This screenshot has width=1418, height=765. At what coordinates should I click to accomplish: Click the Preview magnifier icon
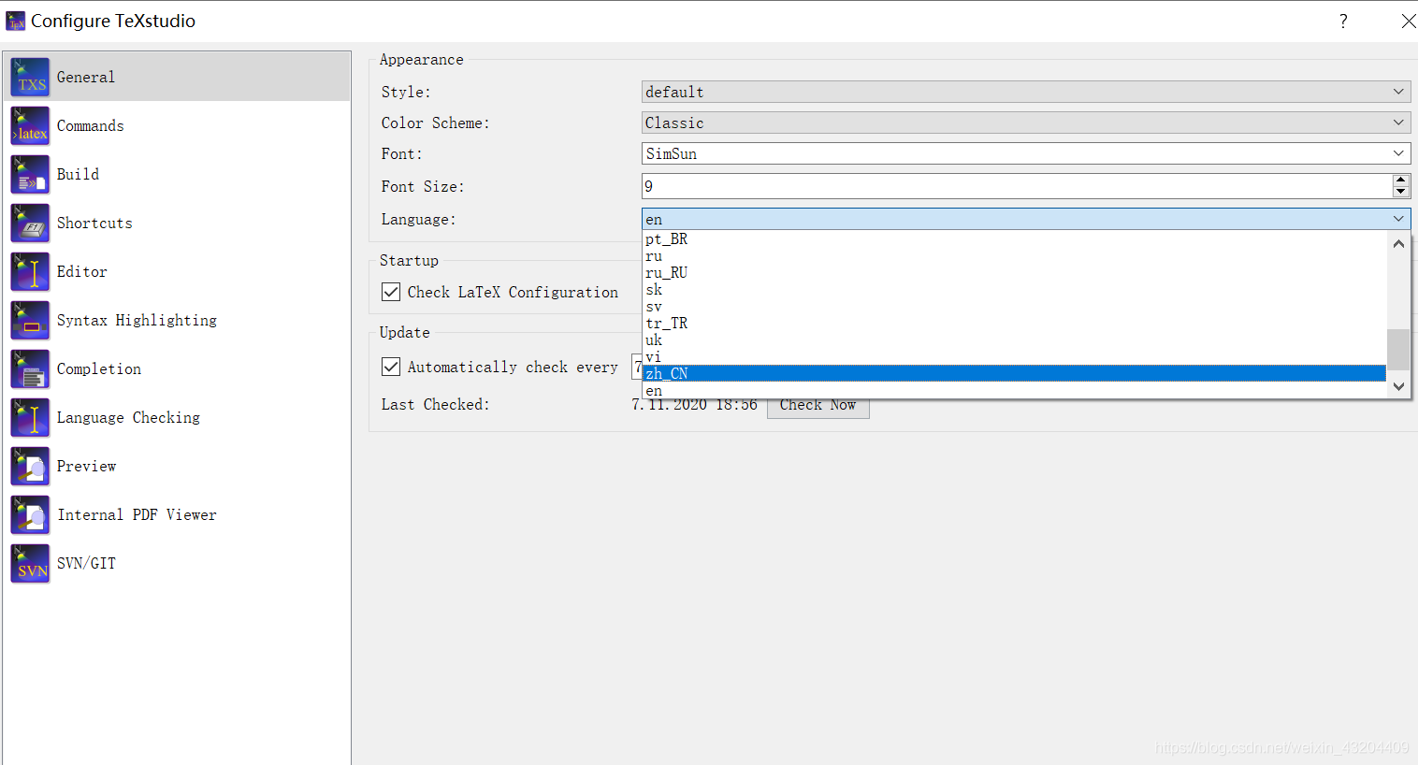[30, 466]
